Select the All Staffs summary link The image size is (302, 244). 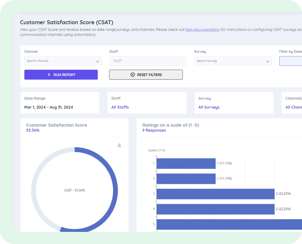pos(120,107)
